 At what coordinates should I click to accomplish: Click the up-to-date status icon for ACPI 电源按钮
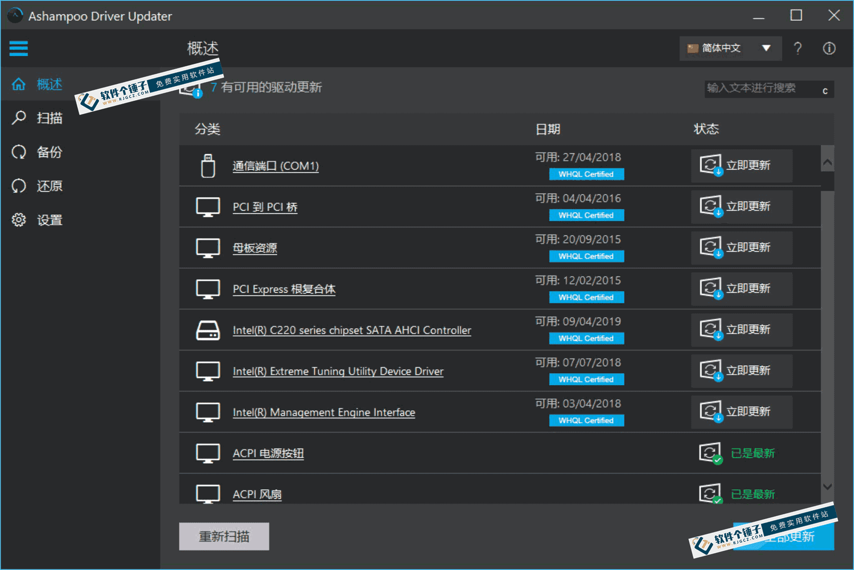(710, 453)
